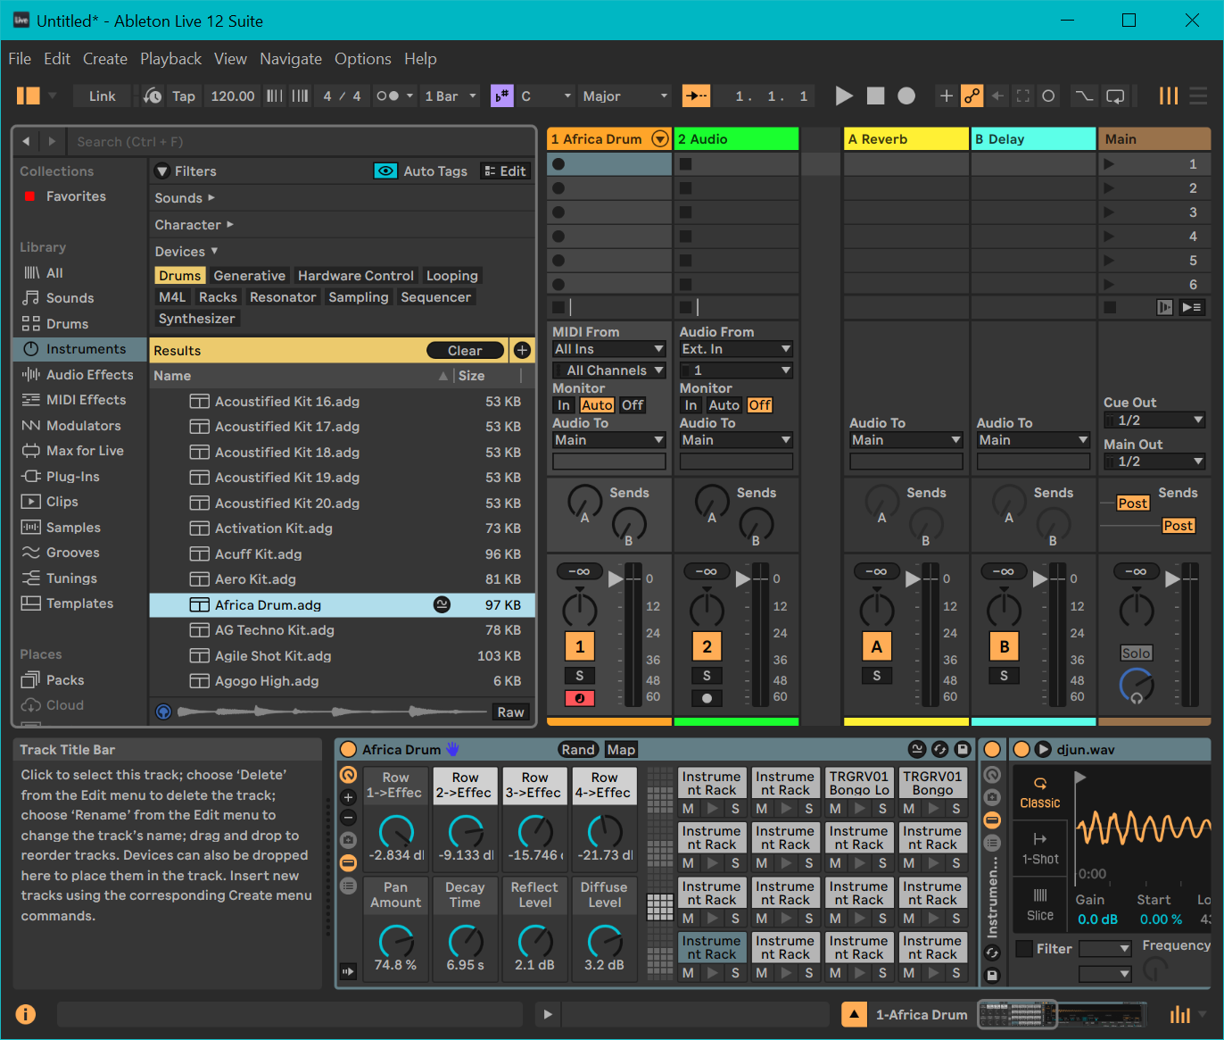The image size is (1224, 1040).
Task: Click the Save Preset icon on Africa Drum
Action: 963,750
